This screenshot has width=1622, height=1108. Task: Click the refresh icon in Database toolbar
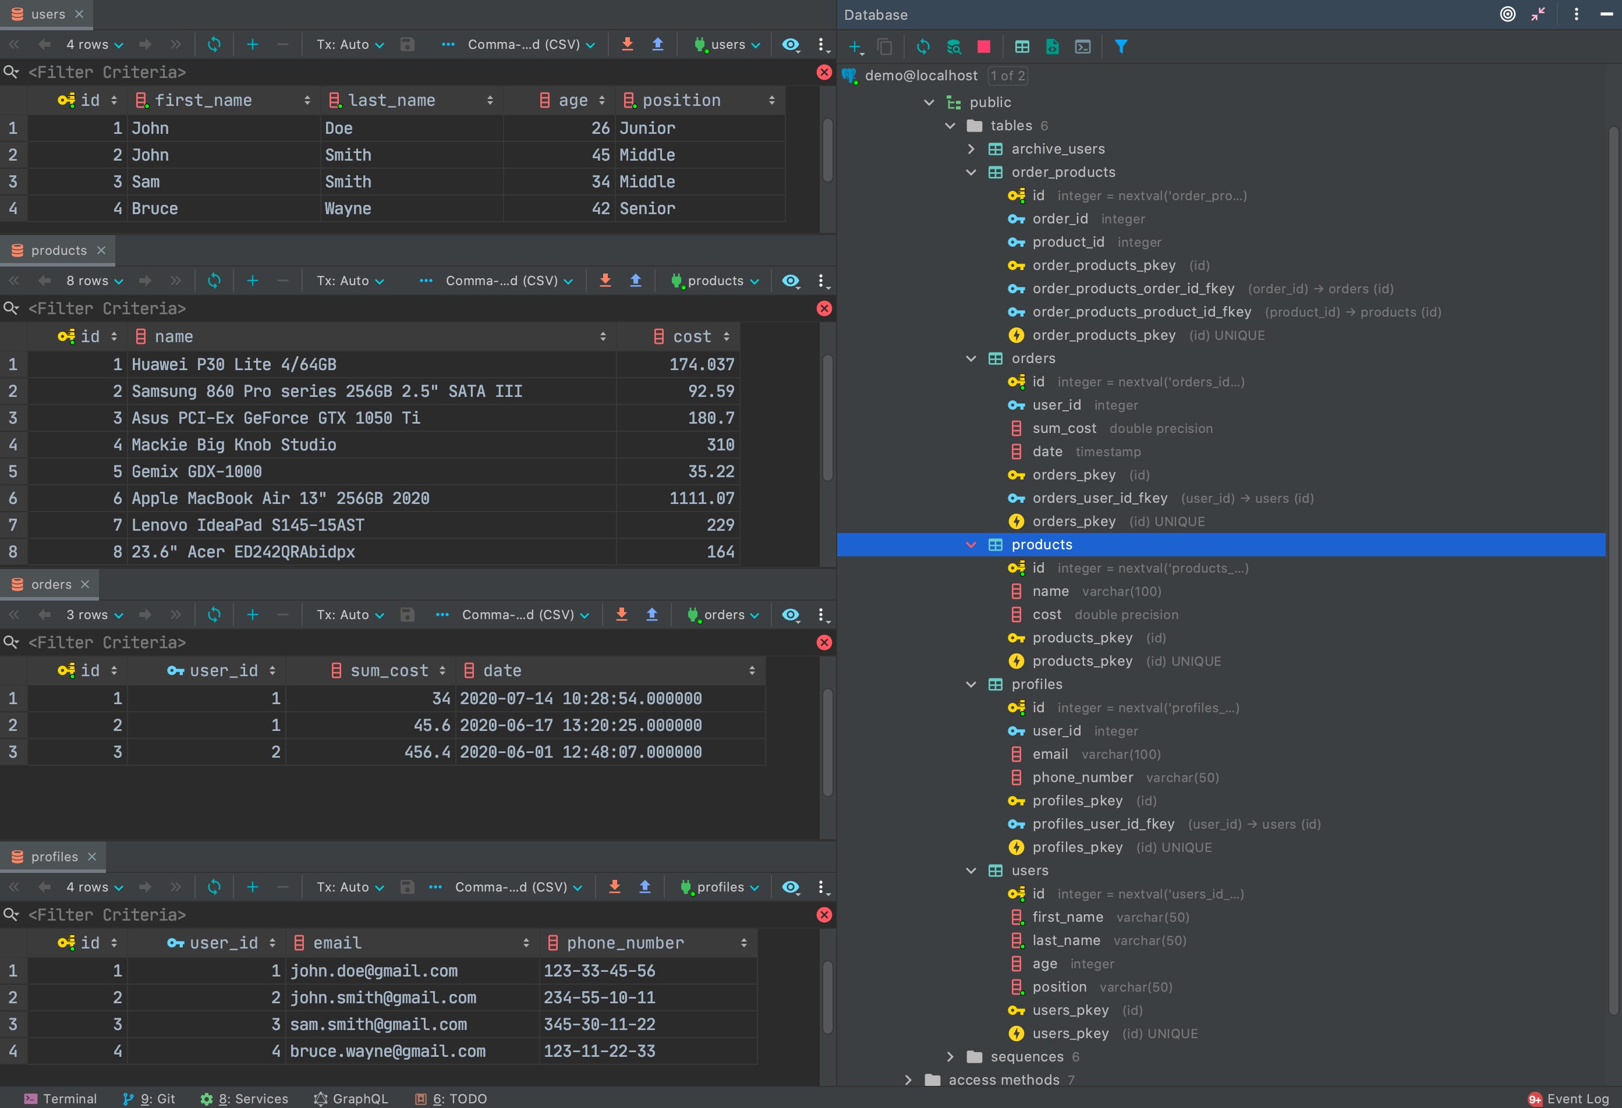[923, 47]
